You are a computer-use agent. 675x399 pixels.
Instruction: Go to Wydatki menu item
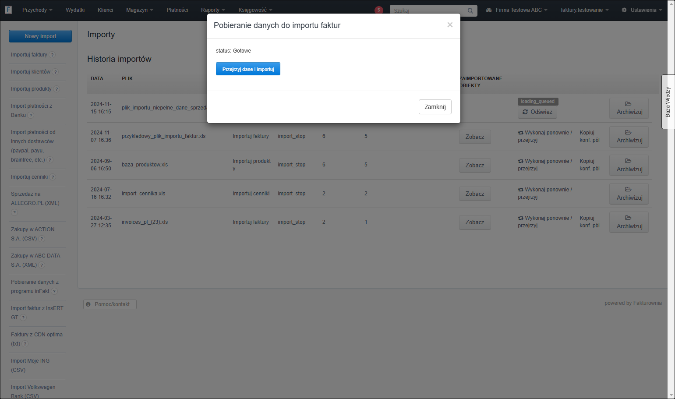(75, 10)
